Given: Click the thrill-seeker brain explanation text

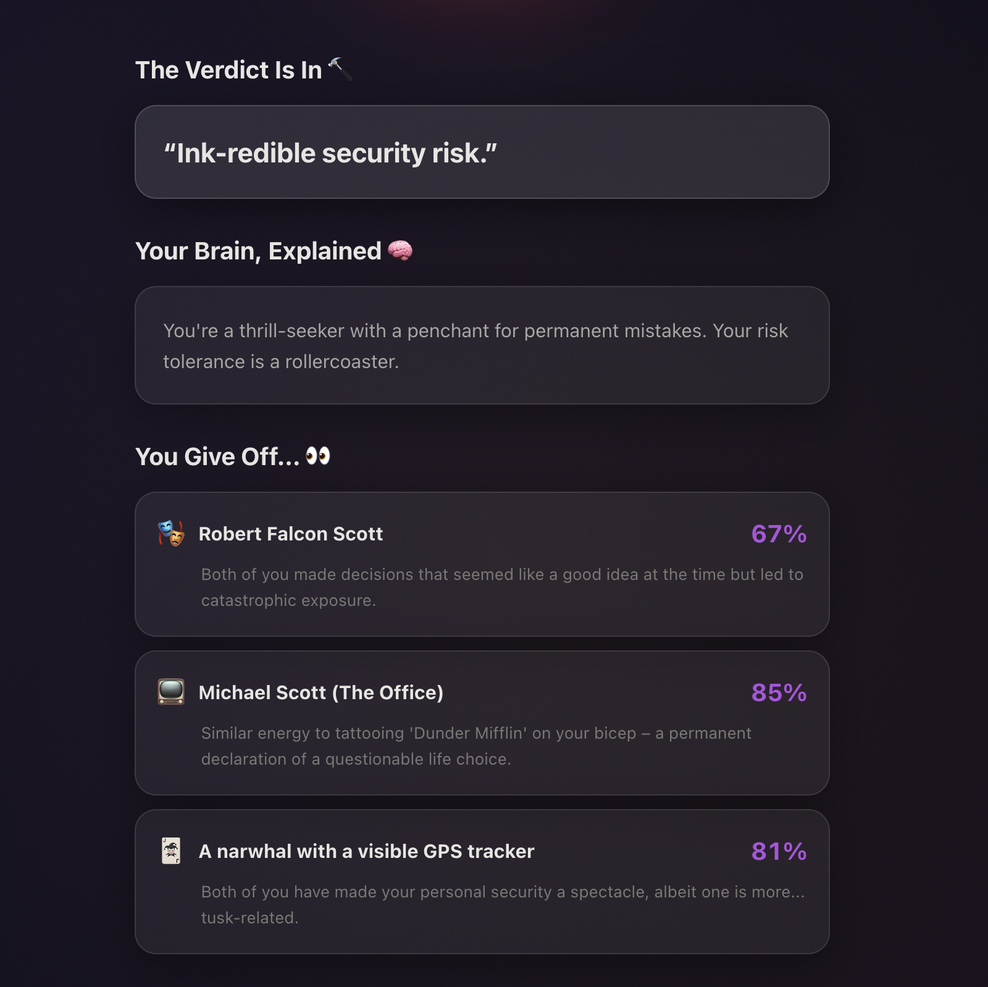Looking at the screenshot, I should tap(475, 346).
